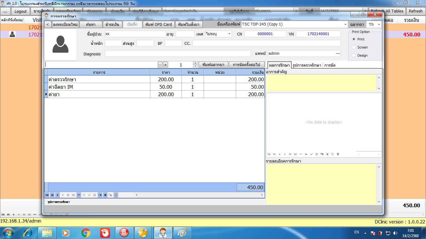Click the การนัดครั้งต่อไป button
This screenshot has width=426, height=239.
click(x=246, y=65)
